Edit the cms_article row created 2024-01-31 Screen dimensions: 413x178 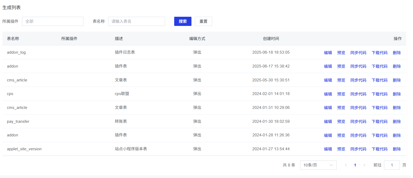pyautogui.click(x=328, y=108)
